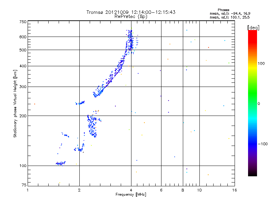Click the '[deg]' colorbar unit label

(x=253, y=28)
